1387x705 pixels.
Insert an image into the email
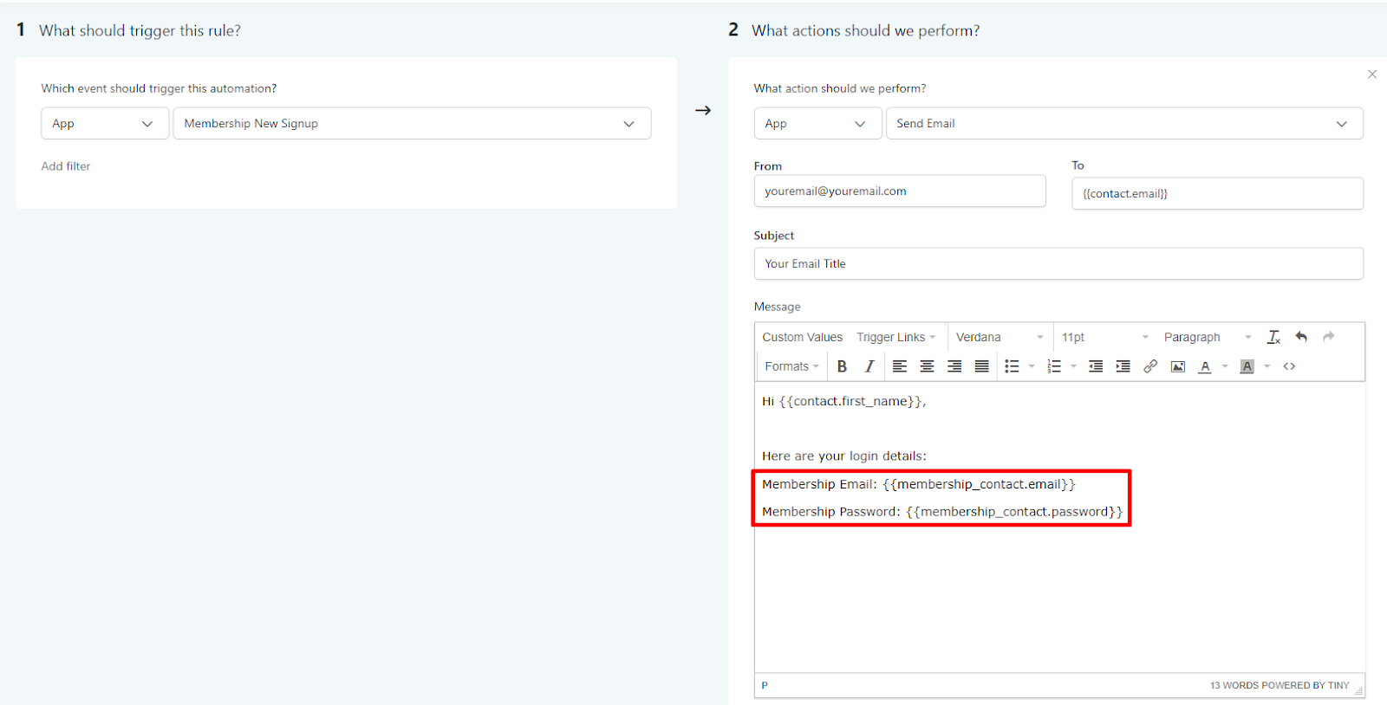[1177, 366]
